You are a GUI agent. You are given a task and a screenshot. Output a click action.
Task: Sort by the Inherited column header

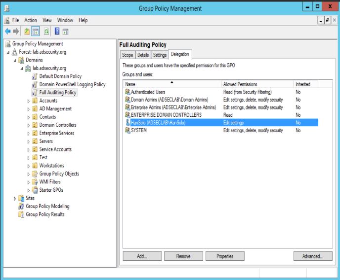click(306, 84)
